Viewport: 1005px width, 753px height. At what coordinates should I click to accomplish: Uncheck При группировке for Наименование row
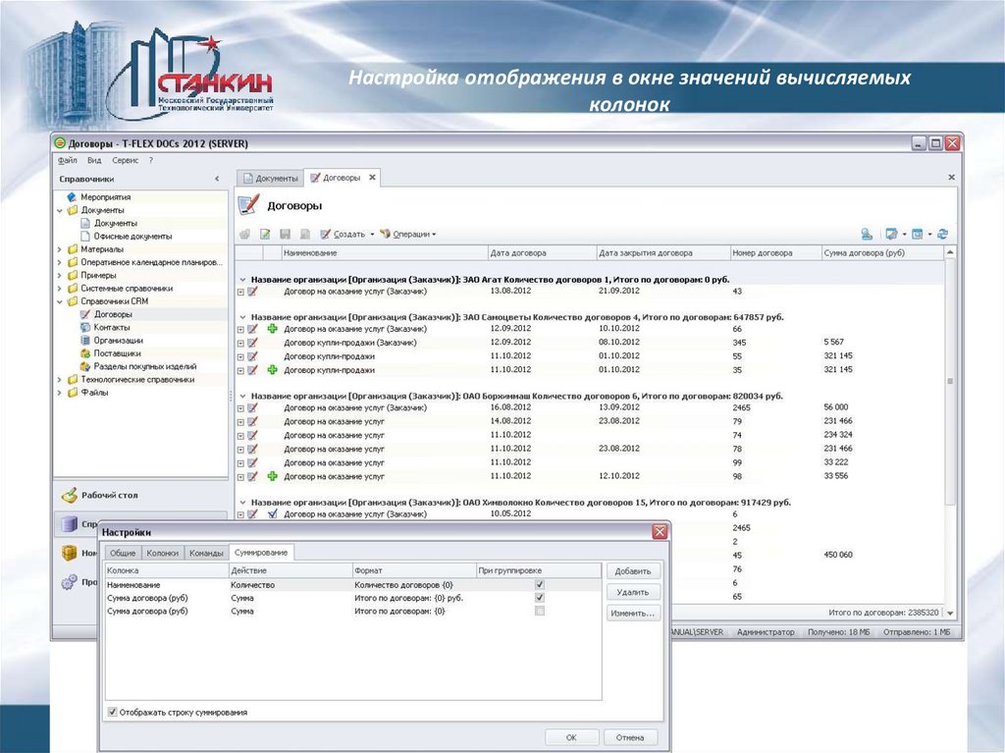540,585
